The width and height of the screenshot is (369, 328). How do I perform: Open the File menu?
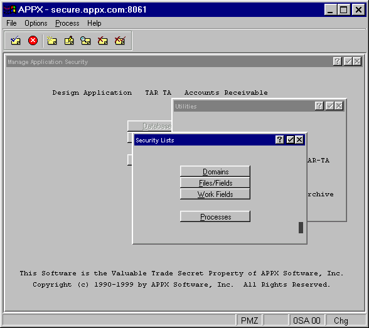pos(11,23)
